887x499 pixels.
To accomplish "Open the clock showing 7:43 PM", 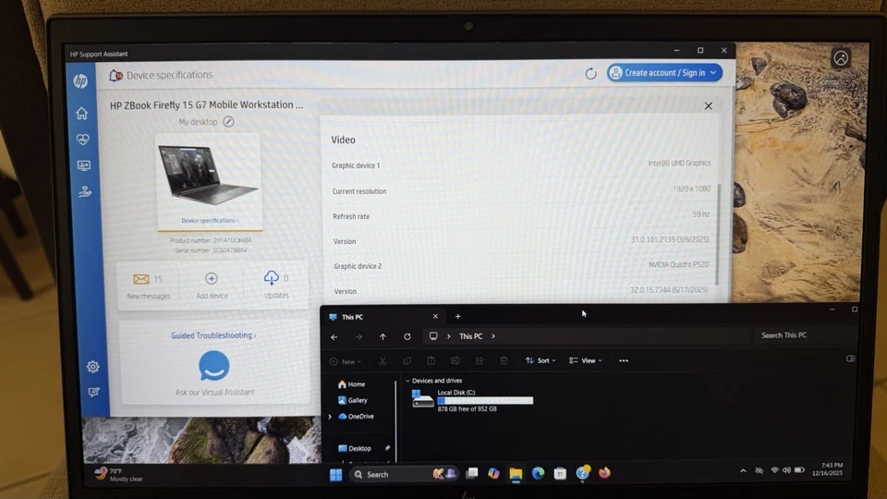I will (x=828, y=469).
